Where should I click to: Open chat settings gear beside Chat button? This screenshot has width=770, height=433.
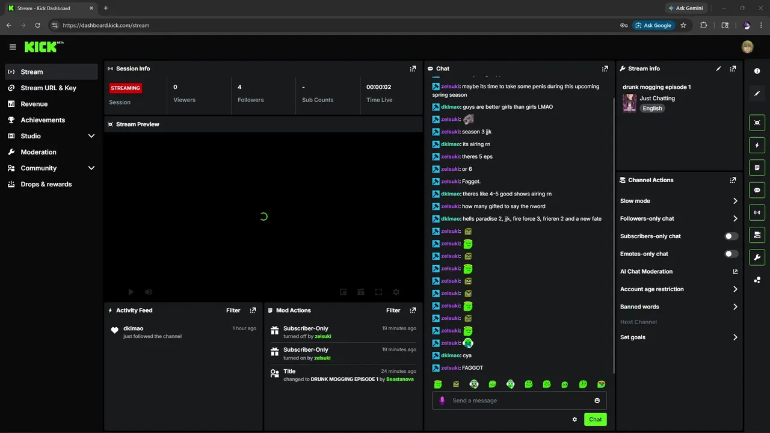(574, 419)
